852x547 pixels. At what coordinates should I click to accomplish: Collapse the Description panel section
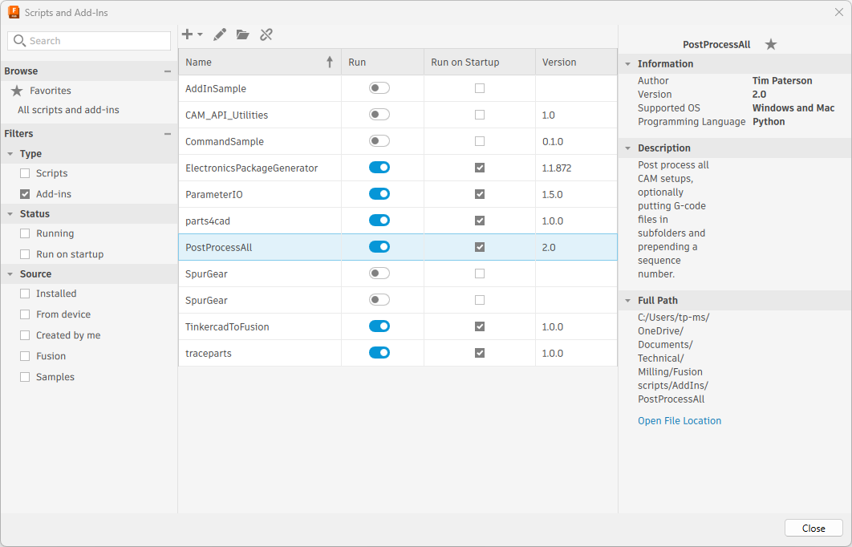tap(627, 148)
